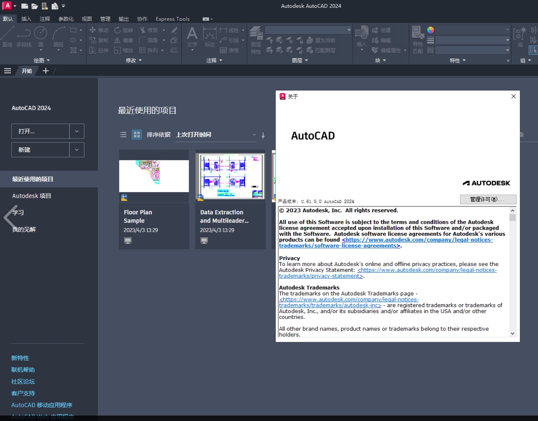
Task: Click the Open folder icon in quick access toolbar
Action: (x=35, y=6)
